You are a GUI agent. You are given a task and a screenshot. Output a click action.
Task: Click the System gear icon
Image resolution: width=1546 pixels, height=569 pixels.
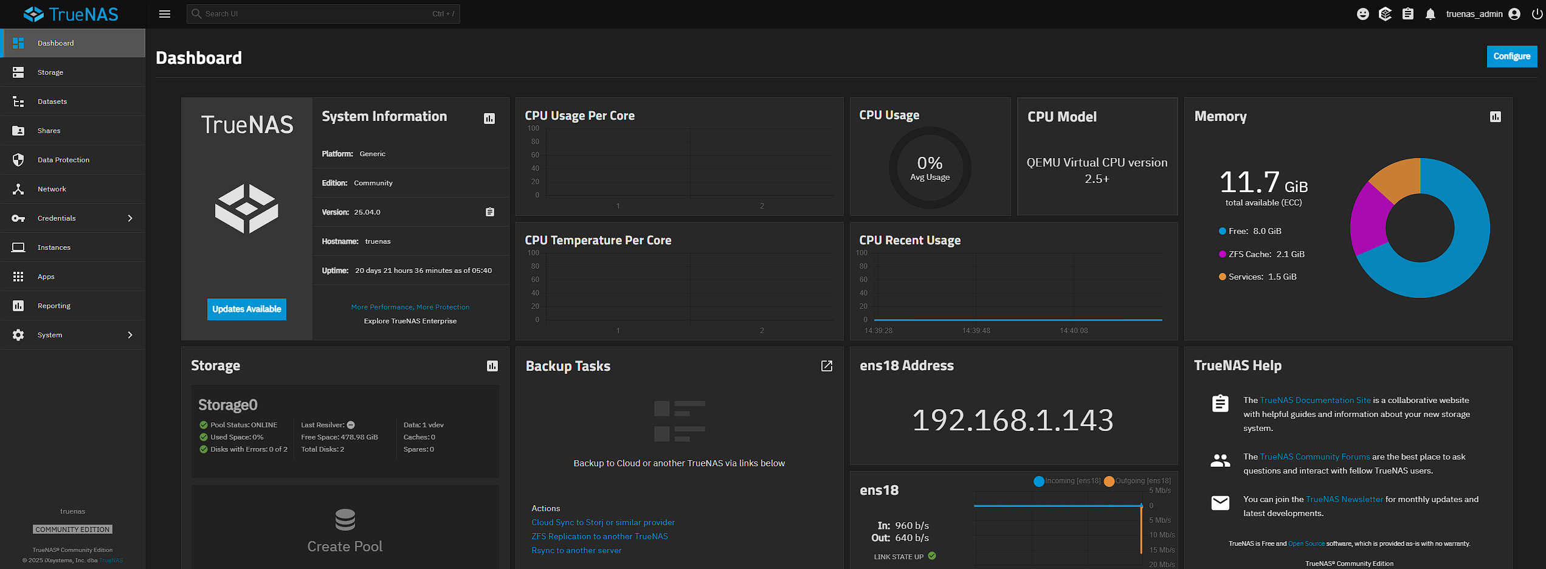(x=18, y=335)
